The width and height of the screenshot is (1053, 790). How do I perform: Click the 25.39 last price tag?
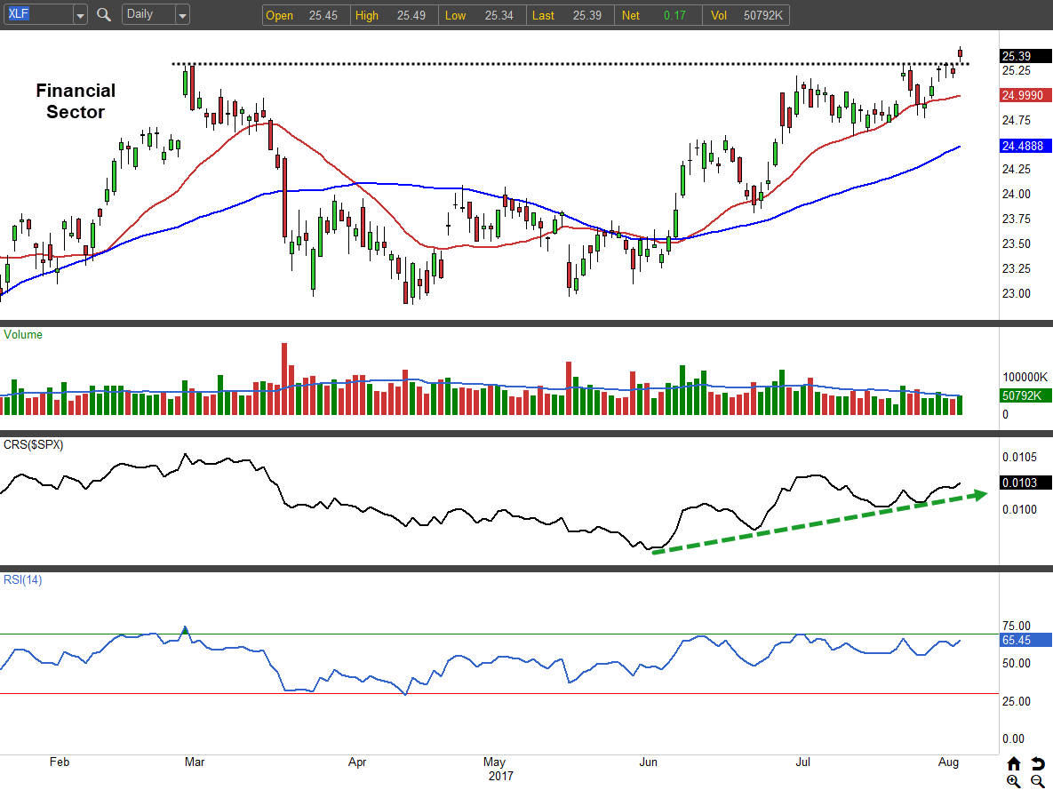[1025, 55]
